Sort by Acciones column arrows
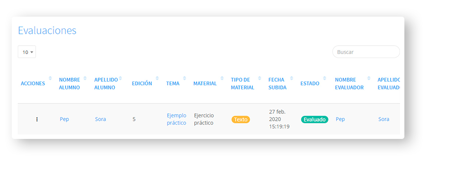This screenshot has height=188, width=451. (51, 78)
